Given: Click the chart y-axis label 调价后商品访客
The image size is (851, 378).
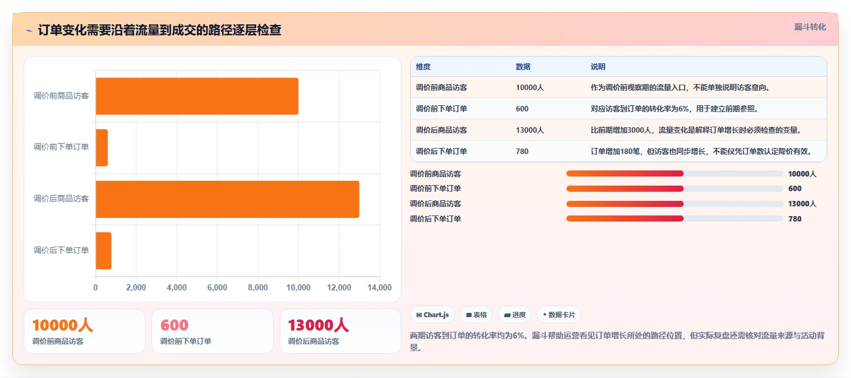Looking at the screenshot, I should [x=61, y=198].
